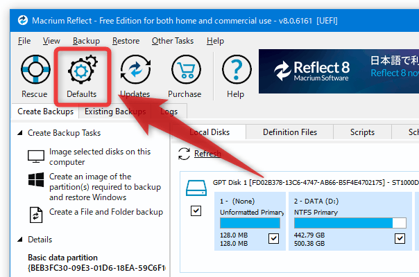Click the BEB3FC30 partition GUID text
The width and height of the screenshot is (419, 277).
(x=96, y=268)
